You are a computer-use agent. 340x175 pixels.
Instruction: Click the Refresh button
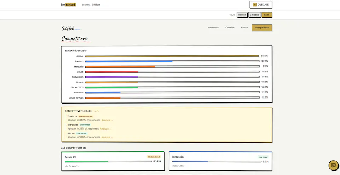[242, 15]
